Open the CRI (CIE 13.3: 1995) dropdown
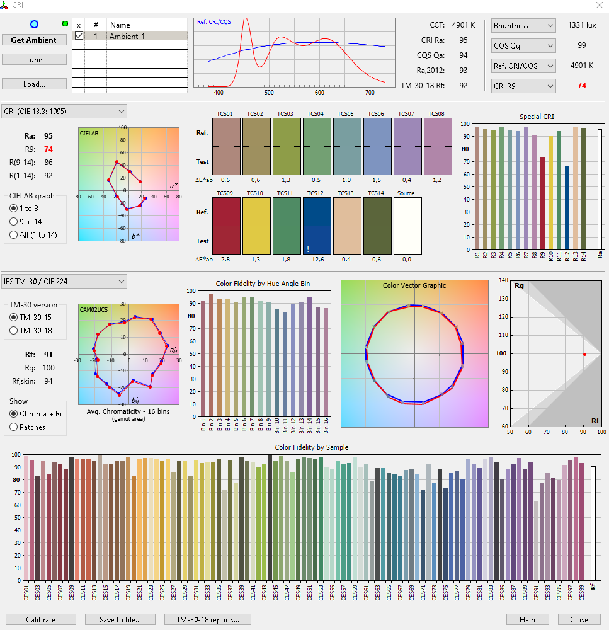609x630 pixels. (64, 112)
